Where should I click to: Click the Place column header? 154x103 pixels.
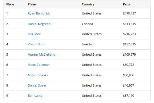point(10,4)
